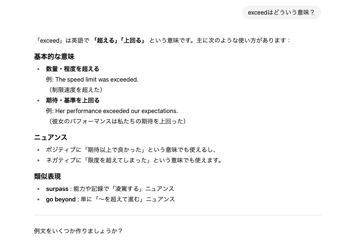Click the horizontal divider line
This screenshot has width=350, height=240.
pos(178,215)
